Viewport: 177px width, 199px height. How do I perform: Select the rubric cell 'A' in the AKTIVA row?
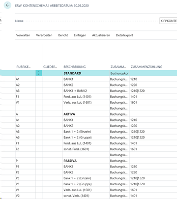pyautogui.click(x=26, y=114)
